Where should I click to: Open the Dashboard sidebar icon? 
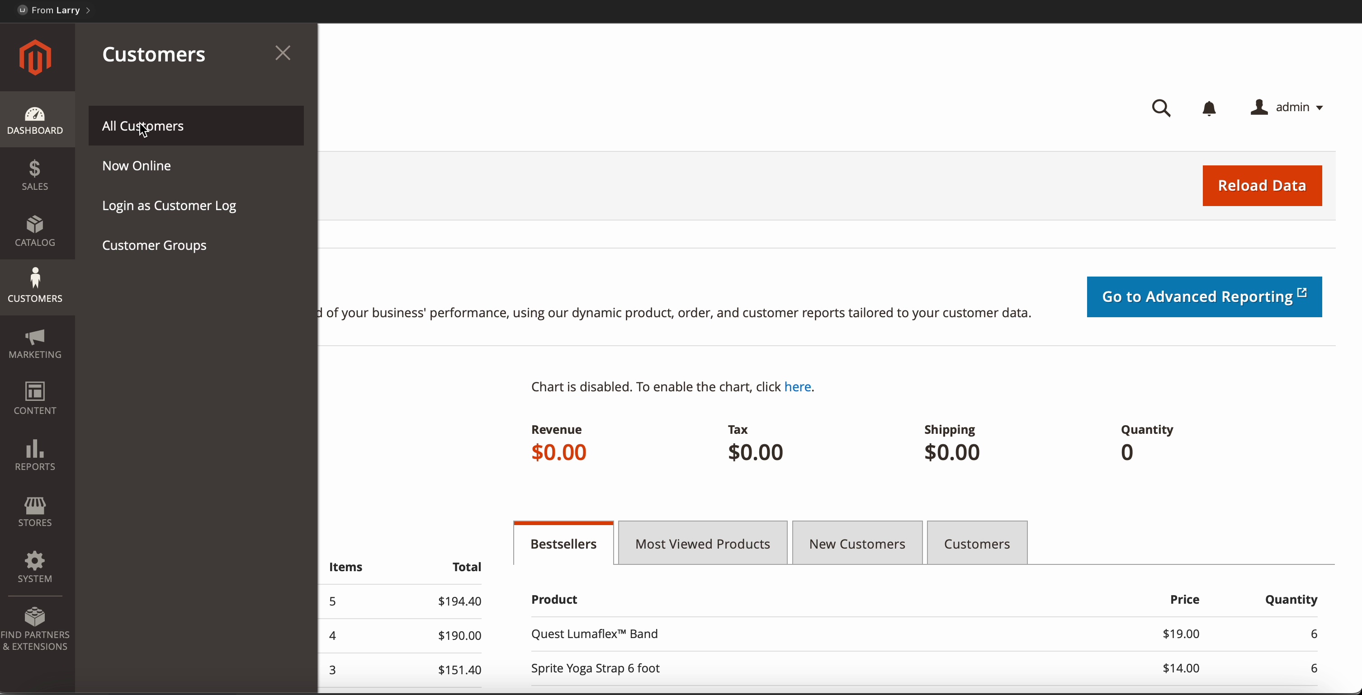[35, 121]
